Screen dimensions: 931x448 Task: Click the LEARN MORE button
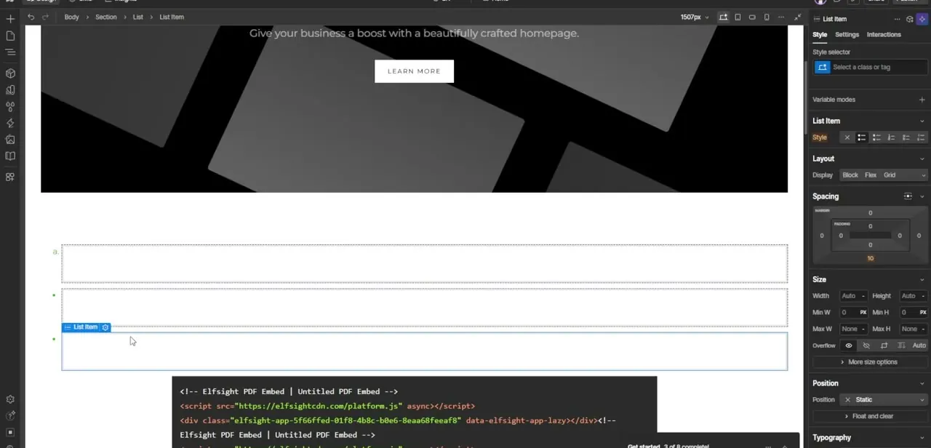414,71
